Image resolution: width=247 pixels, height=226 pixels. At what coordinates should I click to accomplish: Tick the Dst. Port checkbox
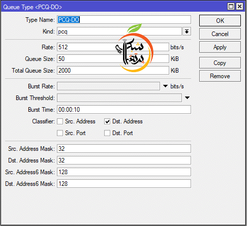point(107,133)
